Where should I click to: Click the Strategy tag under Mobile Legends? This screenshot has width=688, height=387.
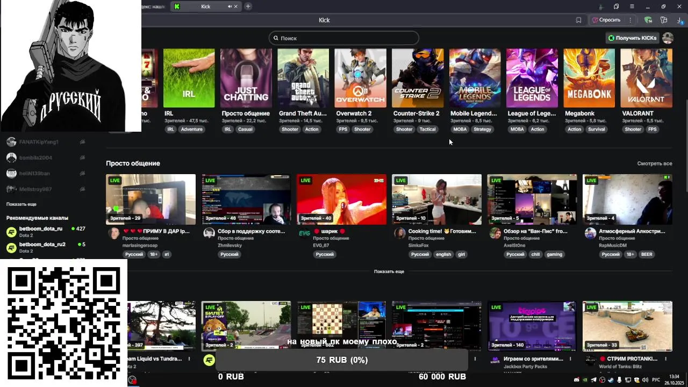coord(482,129)
